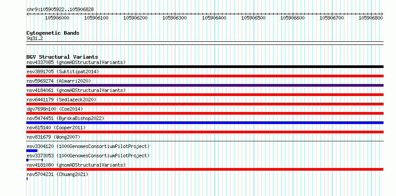Screen dimensions: 396x196
Task: Open variant nsv4181080 gnomAD label
Action: tap(76, 165)
